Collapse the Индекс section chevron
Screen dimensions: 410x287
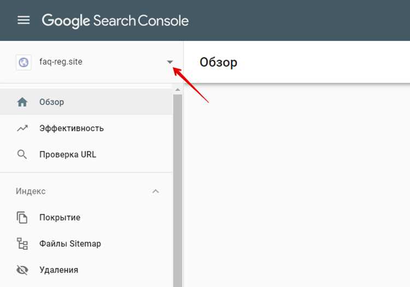pos(156,191)
